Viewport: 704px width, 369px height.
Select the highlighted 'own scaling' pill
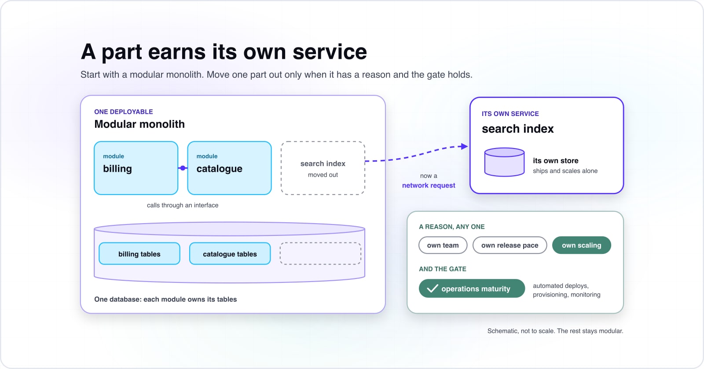pos(582,245)
